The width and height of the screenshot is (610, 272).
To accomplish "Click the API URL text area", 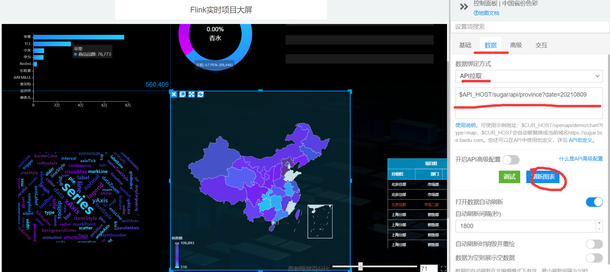I will coord(529,103).
